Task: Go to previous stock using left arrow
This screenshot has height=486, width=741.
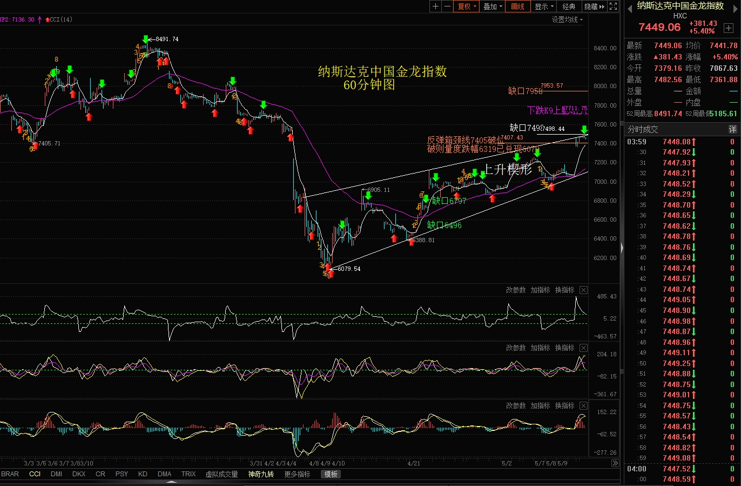Action: pos(629,10)
